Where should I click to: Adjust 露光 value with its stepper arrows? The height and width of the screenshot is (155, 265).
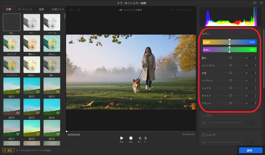coord(255,58)
